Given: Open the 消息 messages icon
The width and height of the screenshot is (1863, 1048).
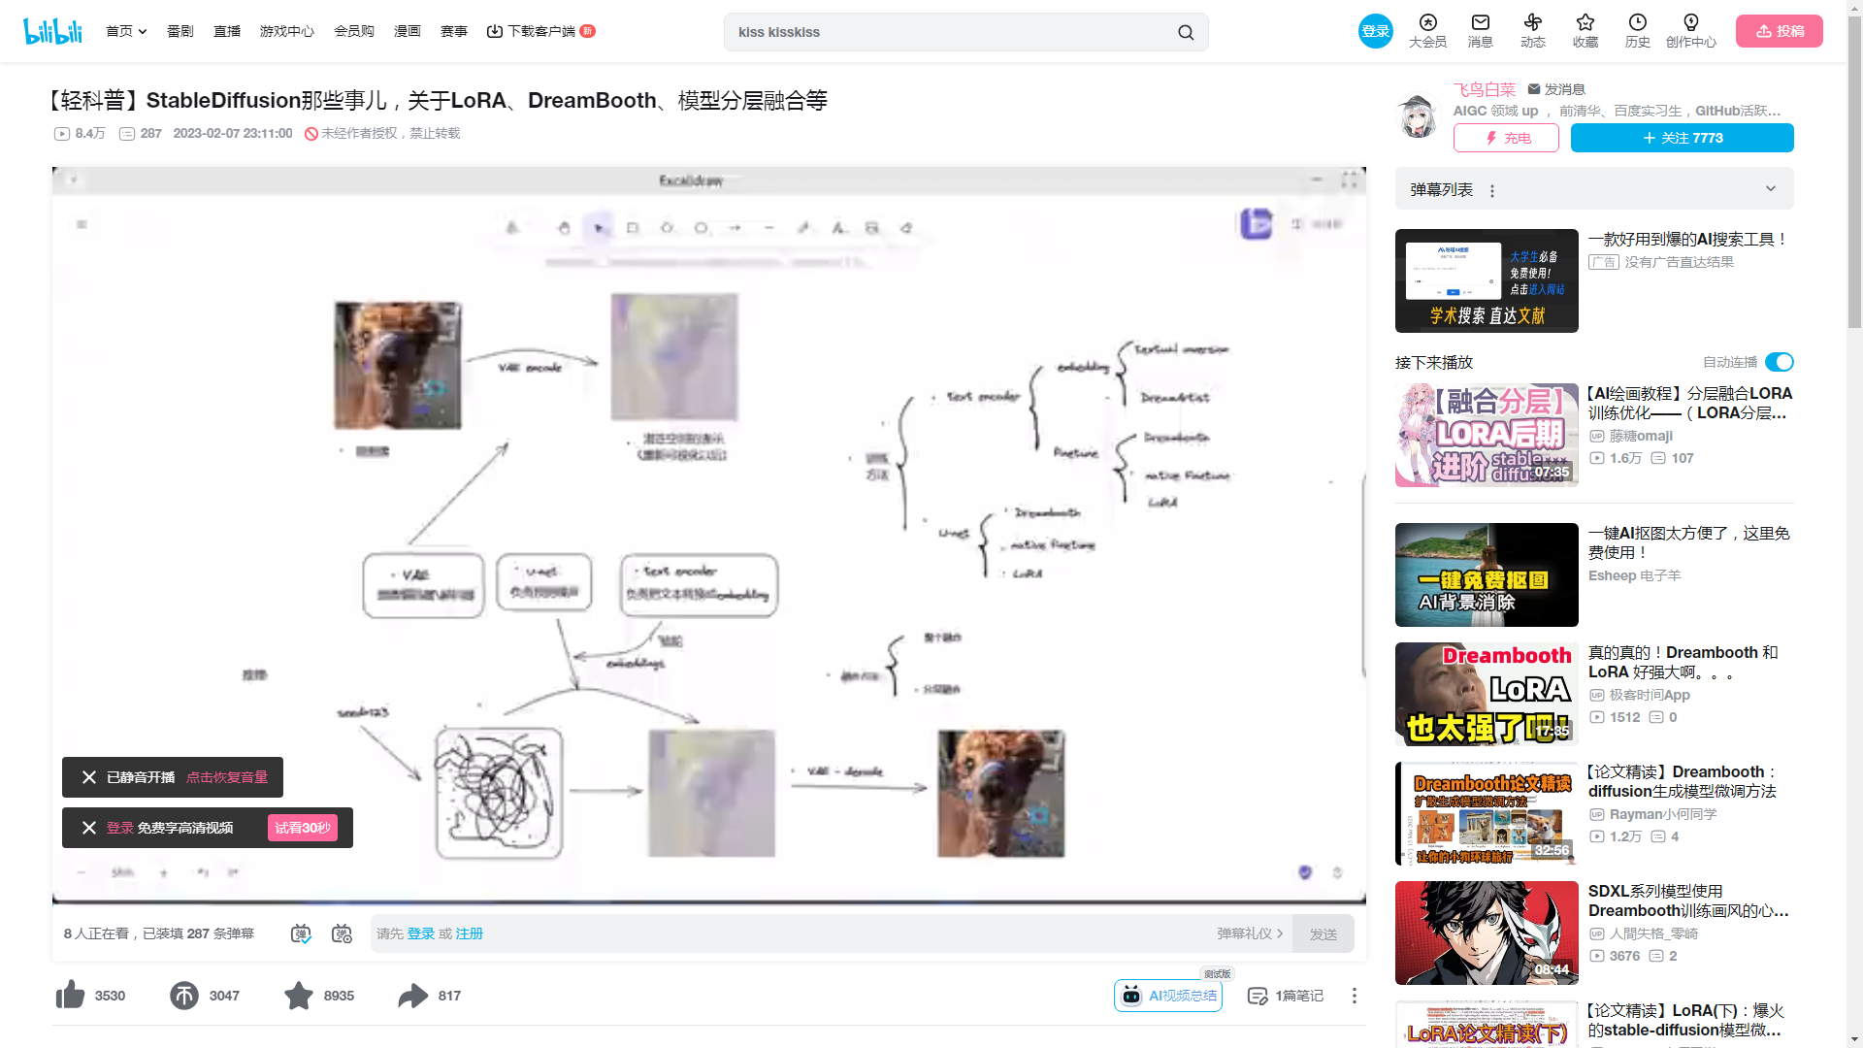Looking at the screenshot, I should tap(1480, 31).
